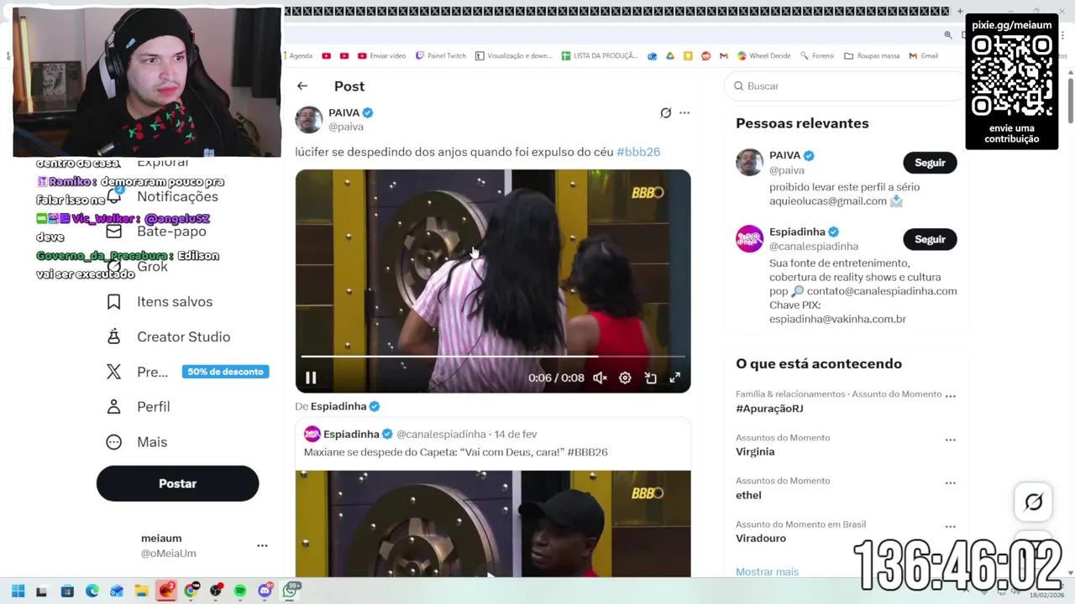
Task: Follow PAIVA in relevant people
Action: tap(930, 163)
